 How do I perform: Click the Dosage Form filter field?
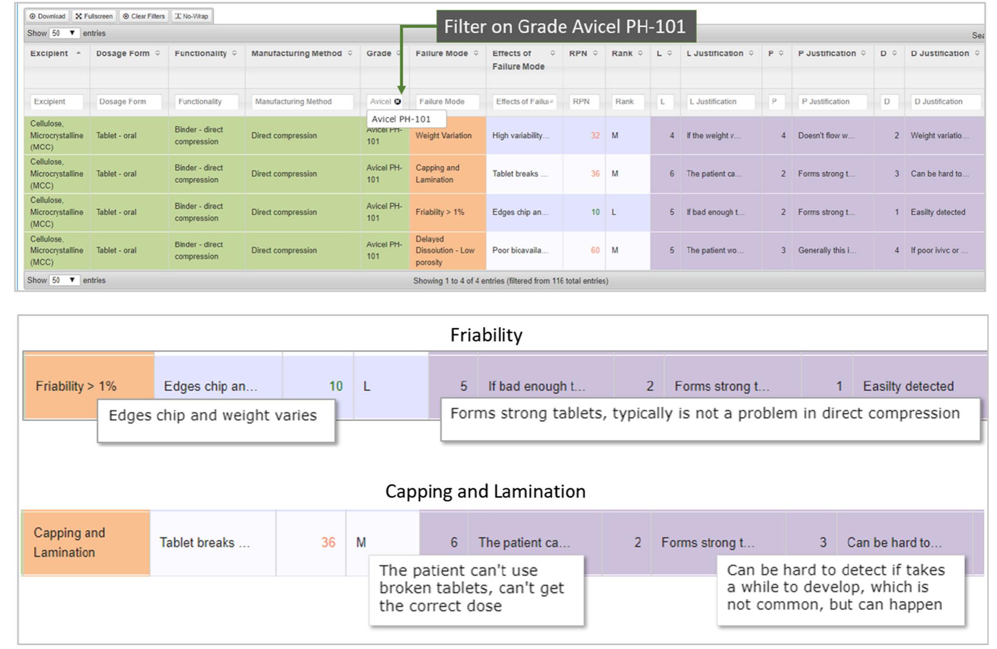click(x=129, y=101)
